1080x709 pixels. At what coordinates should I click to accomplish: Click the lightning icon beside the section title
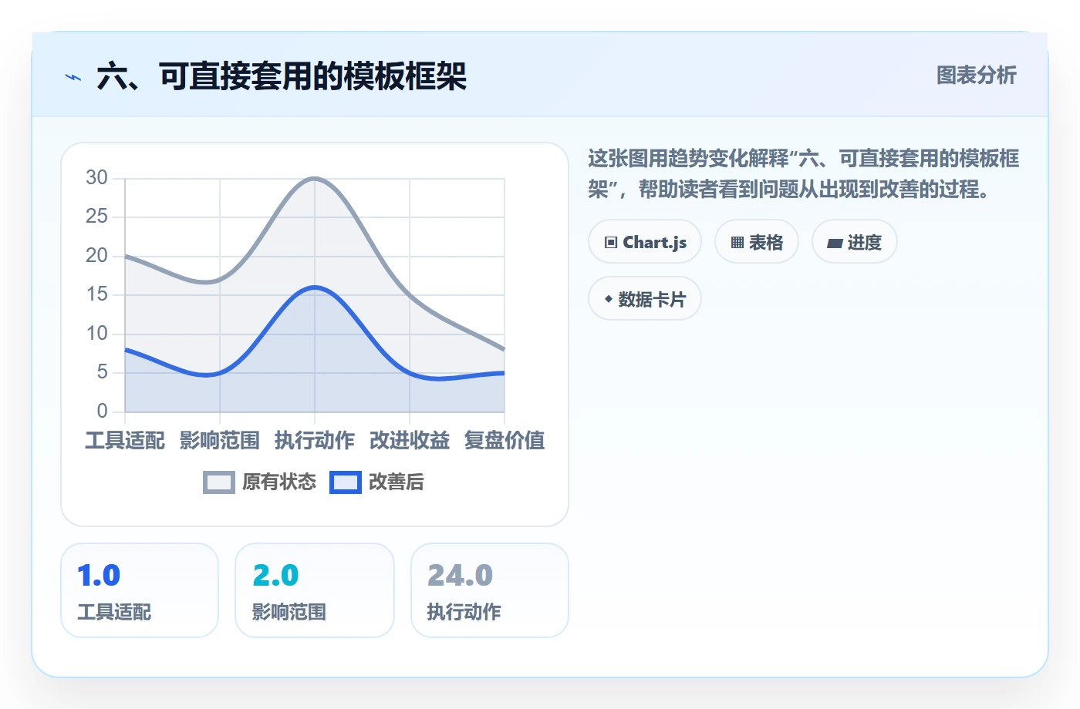tap(73, 77)
